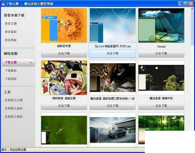Click 还原默认鼠标 tool
Image resolution: width=195 pixels, height=153 pixels.
pyautogui.click(x=14, y=108)
